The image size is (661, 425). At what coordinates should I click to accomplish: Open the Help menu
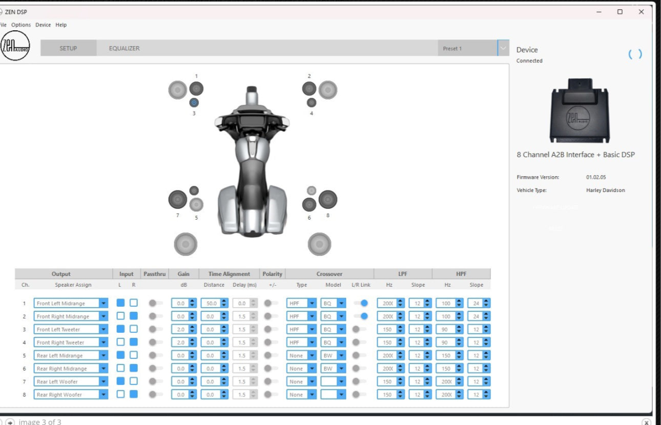pyautogui.click(x=61, y=25)
